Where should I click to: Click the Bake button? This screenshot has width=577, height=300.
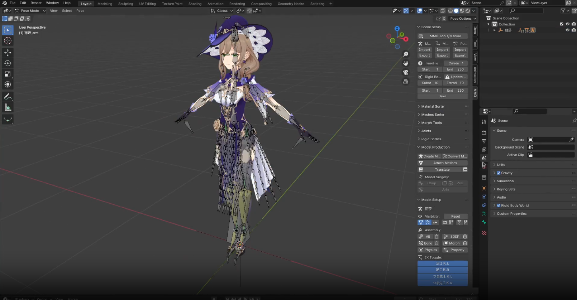pyautogui.click(x=443, y=96)
